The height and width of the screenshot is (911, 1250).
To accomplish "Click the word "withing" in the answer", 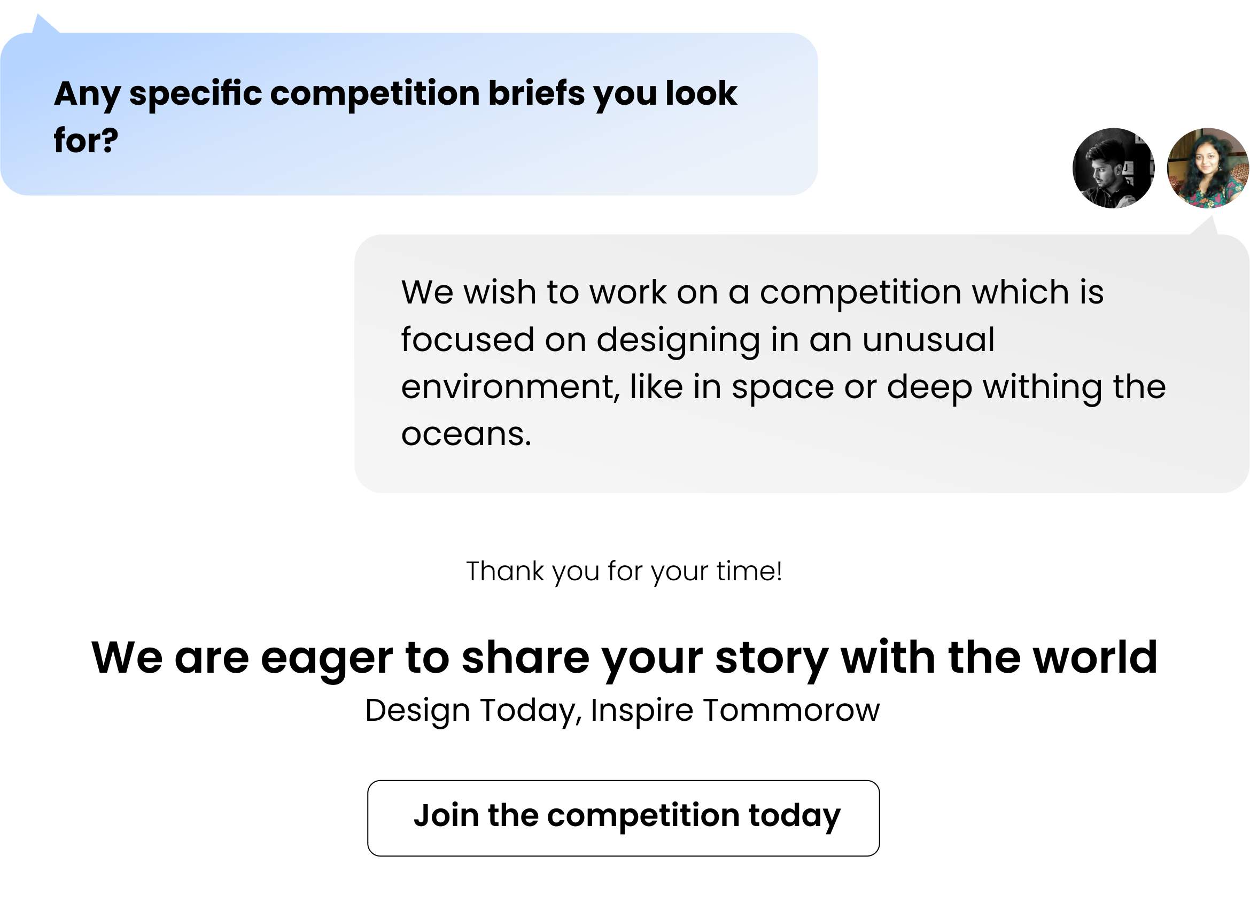I will pyautogui.click(x=1043, y=388).
